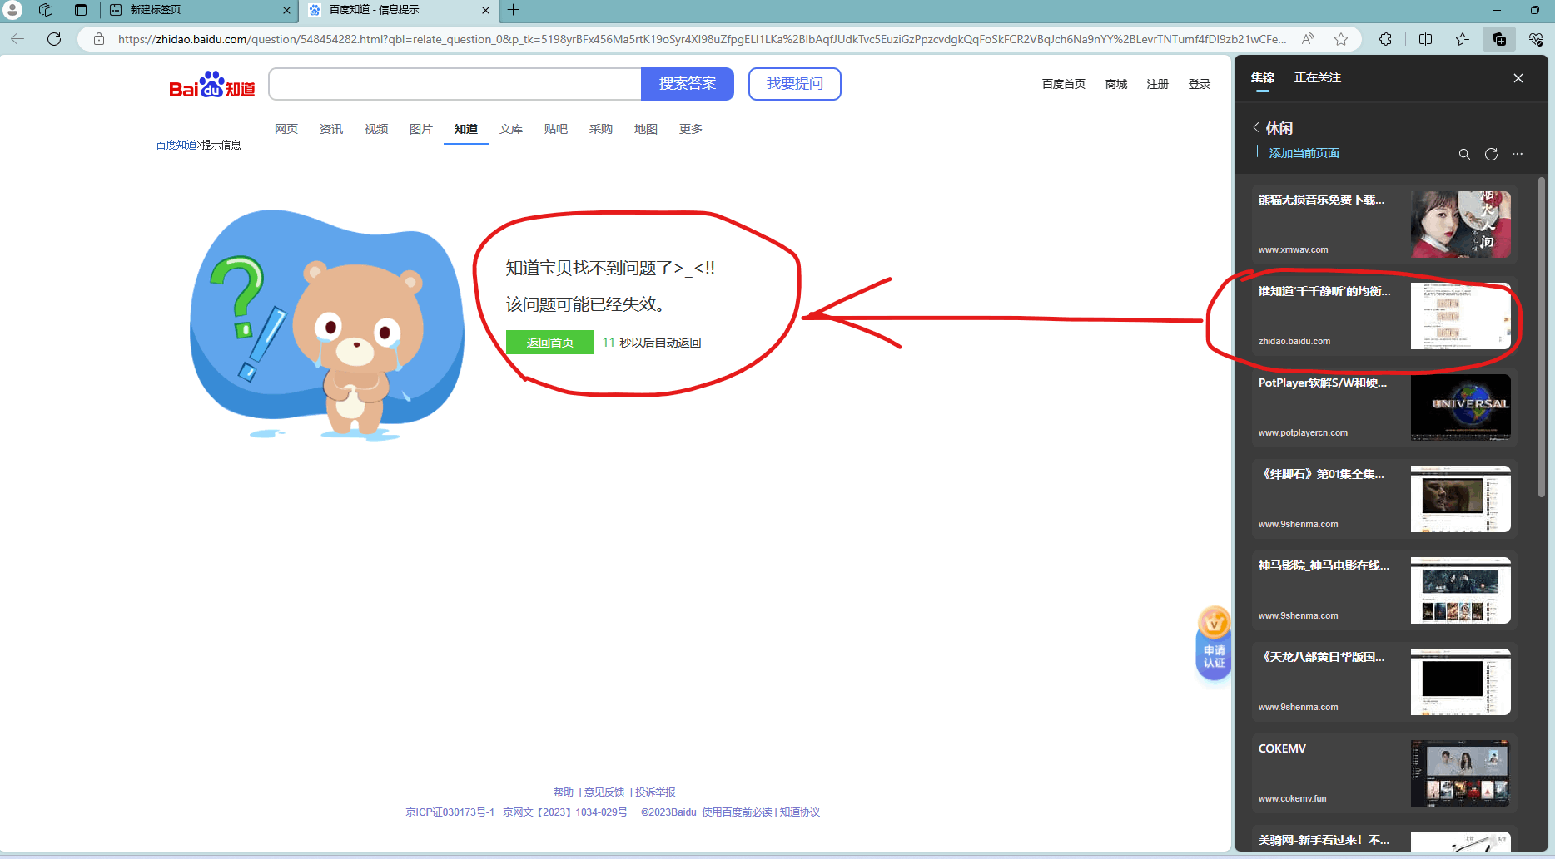The image size is (1555, 859).
Task: Click the browser profile avatar icon
Action: coord(12,10)
